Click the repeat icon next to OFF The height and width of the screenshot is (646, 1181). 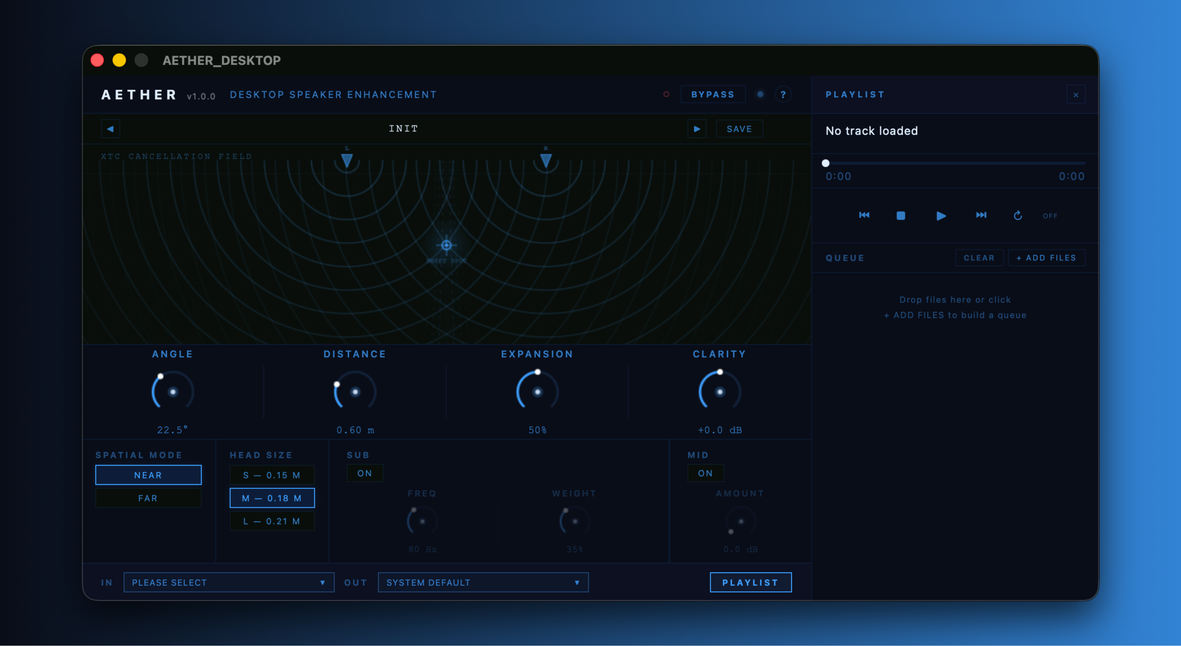(1017, 215)
